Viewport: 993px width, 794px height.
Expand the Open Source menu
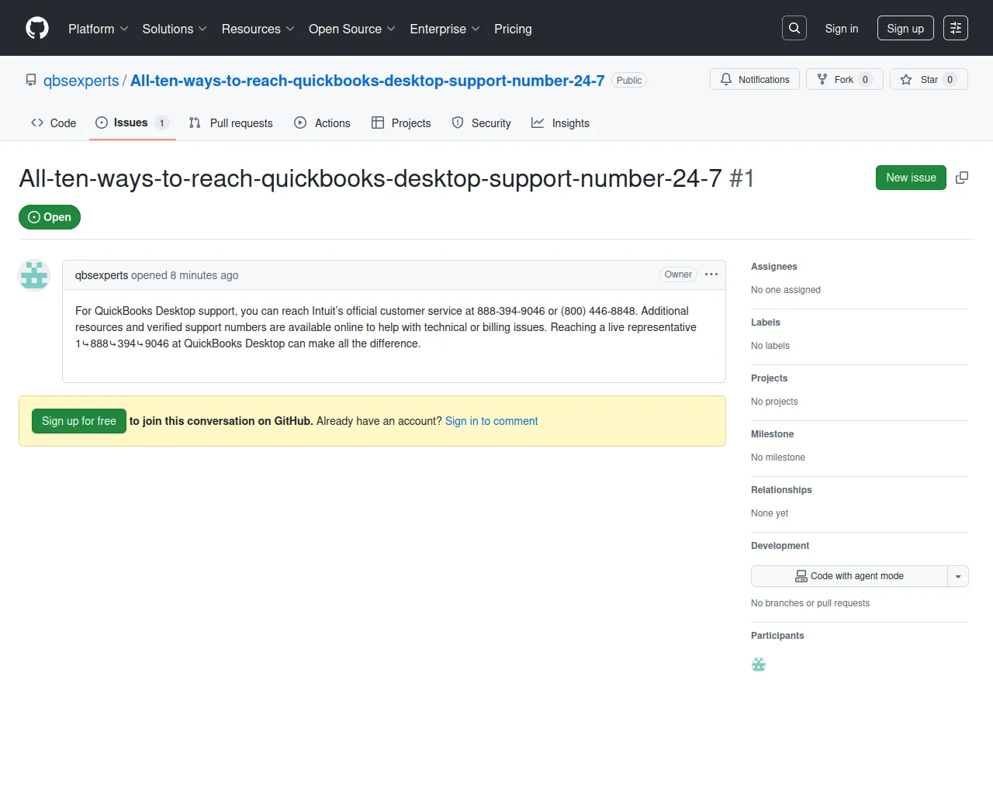[x=352, y=29]
